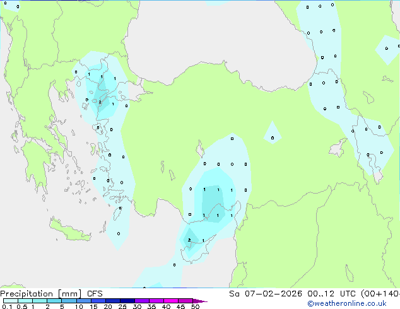Click the purple arrow tip at legend end
The height and width of the screenshot is (309, 400).
pos(200,301)
